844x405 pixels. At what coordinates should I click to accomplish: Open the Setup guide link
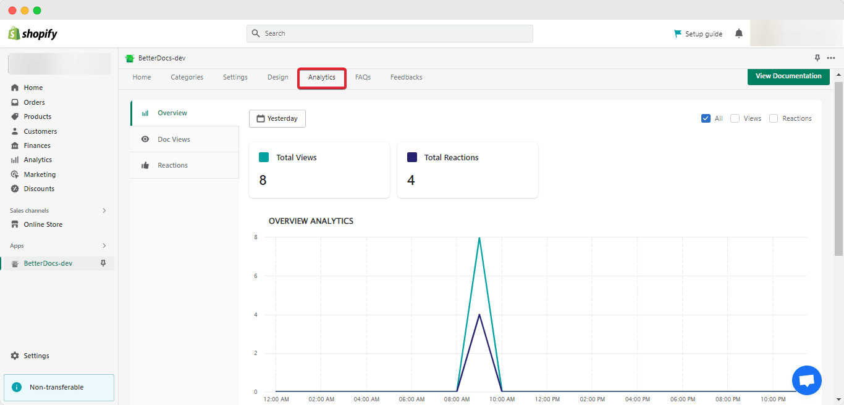point(704,34)
